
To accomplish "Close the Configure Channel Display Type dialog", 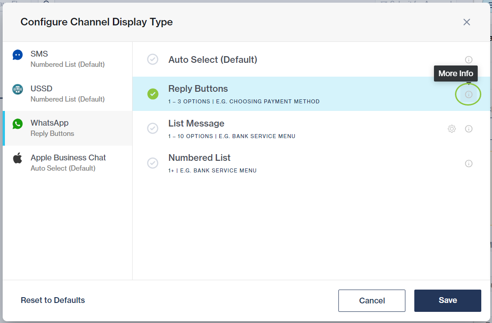I will [467, 22].
